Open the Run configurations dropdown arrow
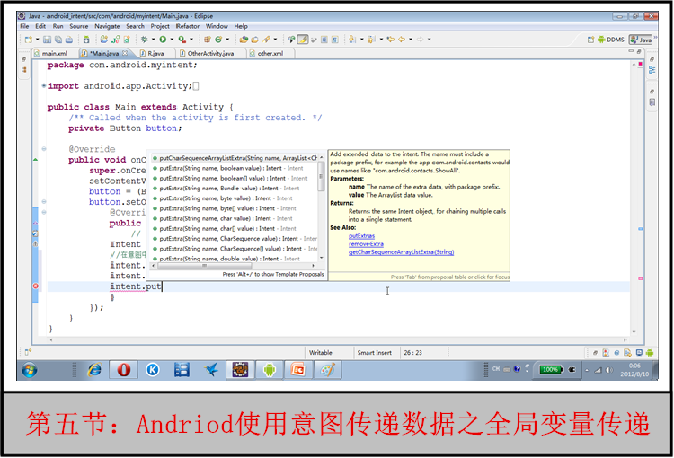 pos(172,40)
